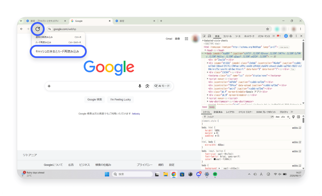The image size is (322, 196).
Task: Click the Google 検索 button
Action: point(95,99)
